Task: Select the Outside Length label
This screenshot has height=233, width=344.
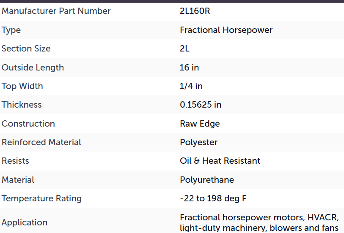Action: (33, 68)
